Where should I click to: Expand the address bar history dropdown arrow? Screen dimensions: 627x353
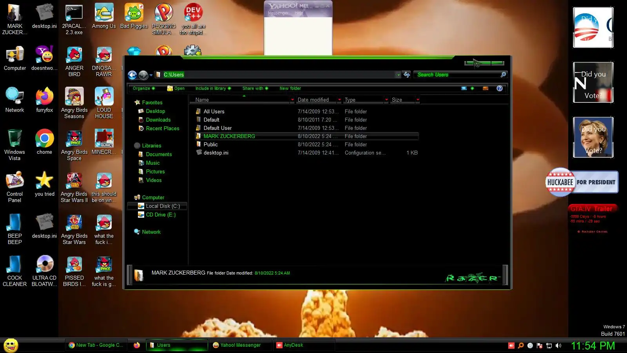click(x=399, y=75)
